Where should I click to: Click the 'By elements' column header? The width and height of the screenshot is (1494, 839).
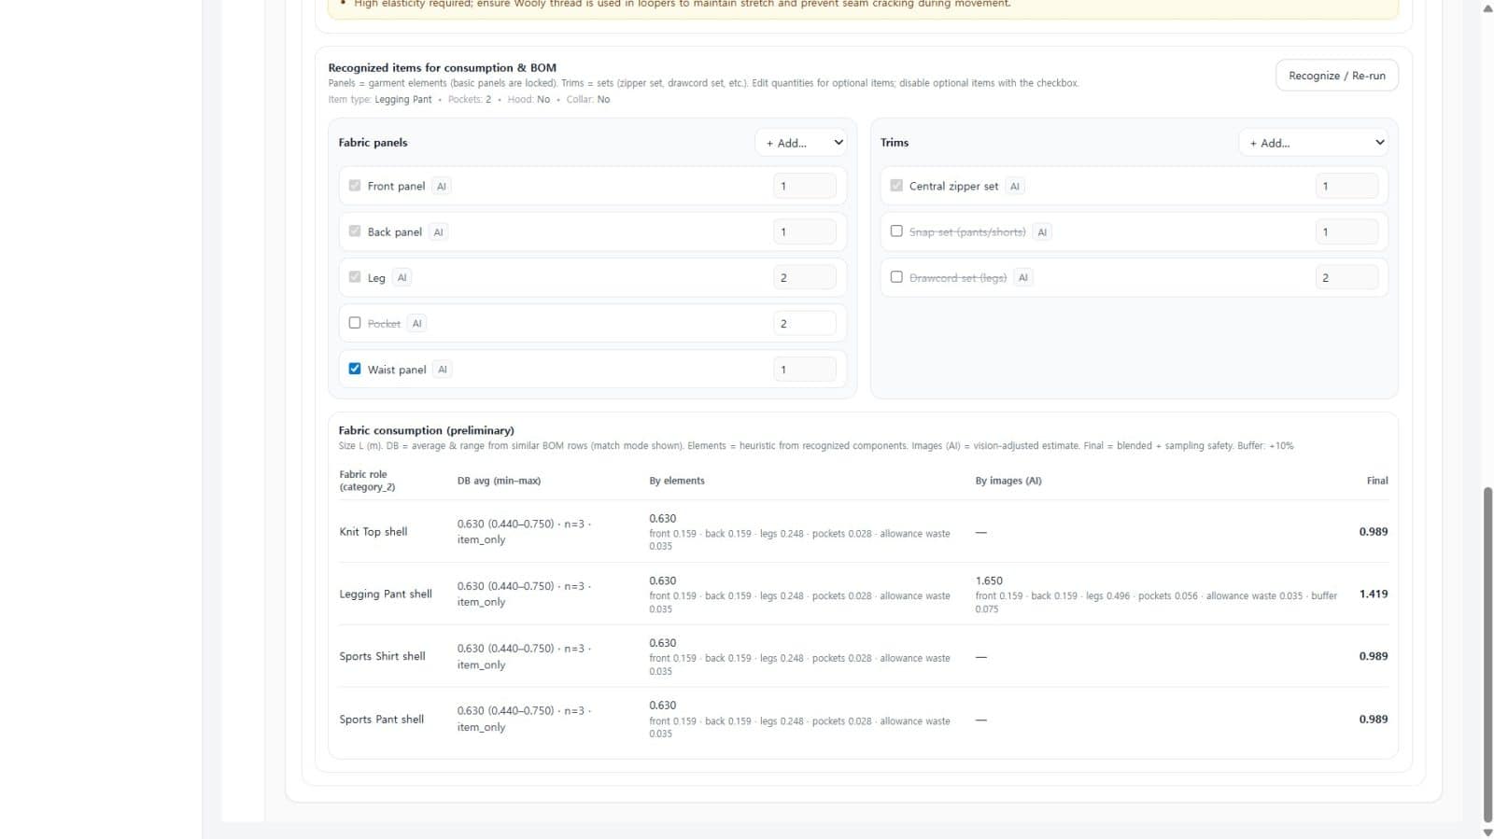click(x=677, y=481)
